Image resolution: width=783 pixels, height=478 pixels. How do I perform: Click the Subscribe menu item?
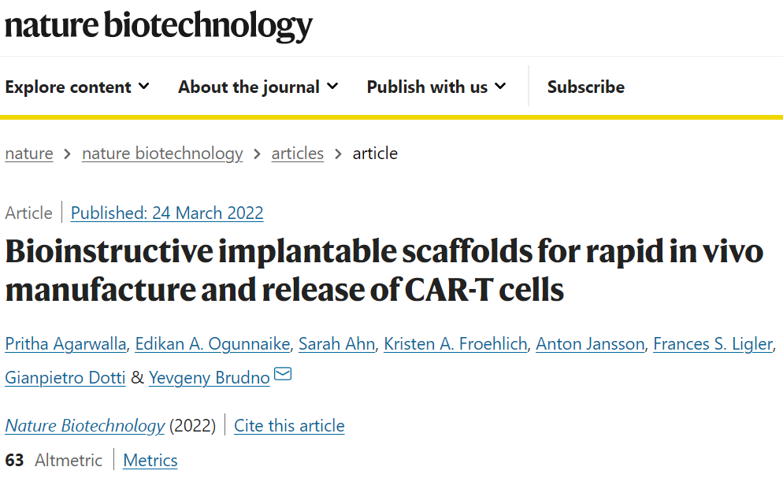585,87
